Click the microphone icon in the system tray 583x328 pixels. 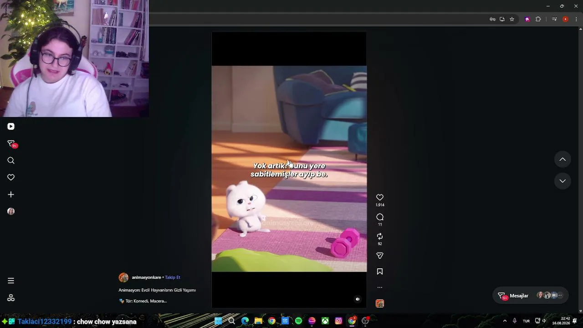pos(515,321)
